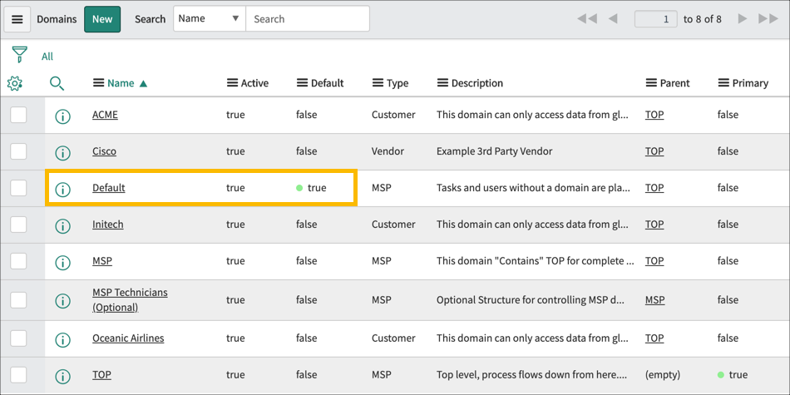Click the column search magnifier icon
790x395 pixels.
click(x=57, y=83)
